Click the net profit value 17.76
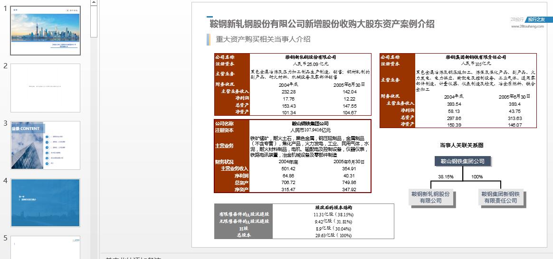 pos(288,99)
